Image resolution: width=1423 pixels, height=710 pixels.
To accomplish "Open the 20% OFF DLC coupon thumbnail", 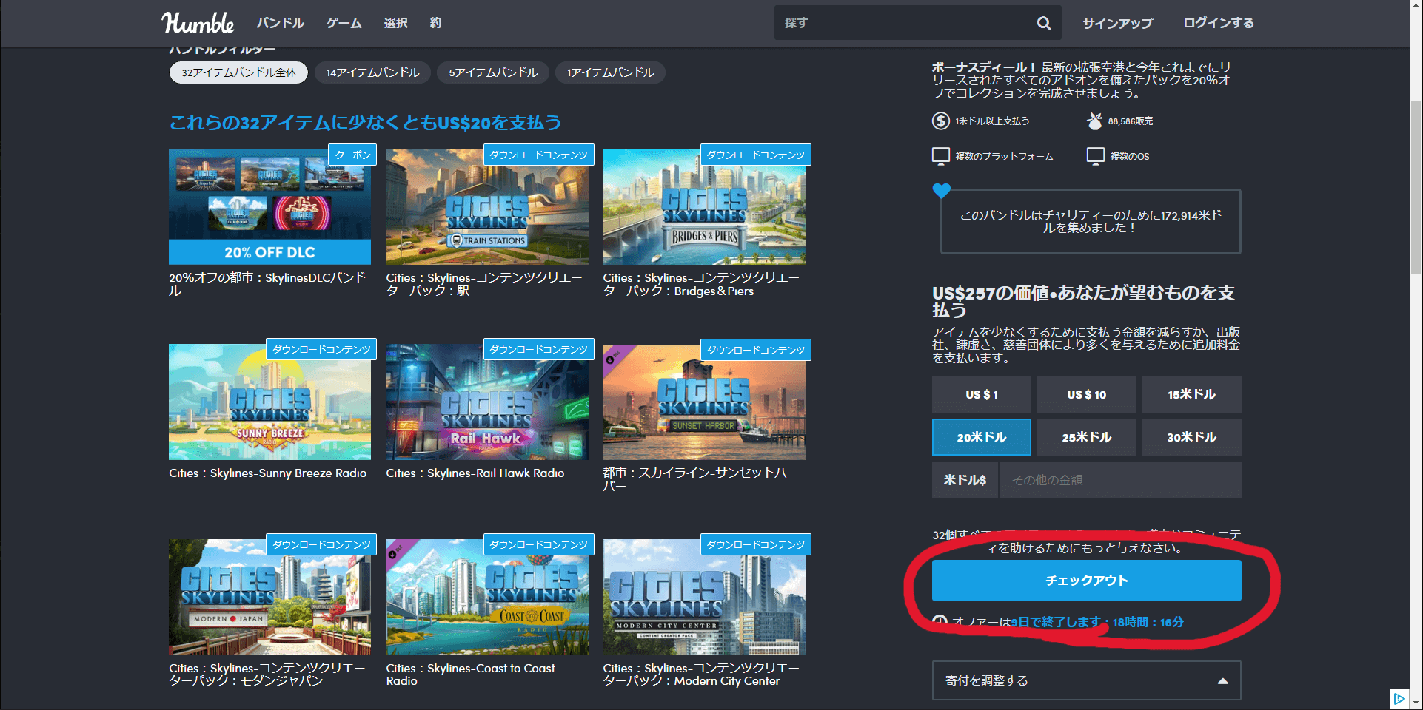I will tap(269, 207).
